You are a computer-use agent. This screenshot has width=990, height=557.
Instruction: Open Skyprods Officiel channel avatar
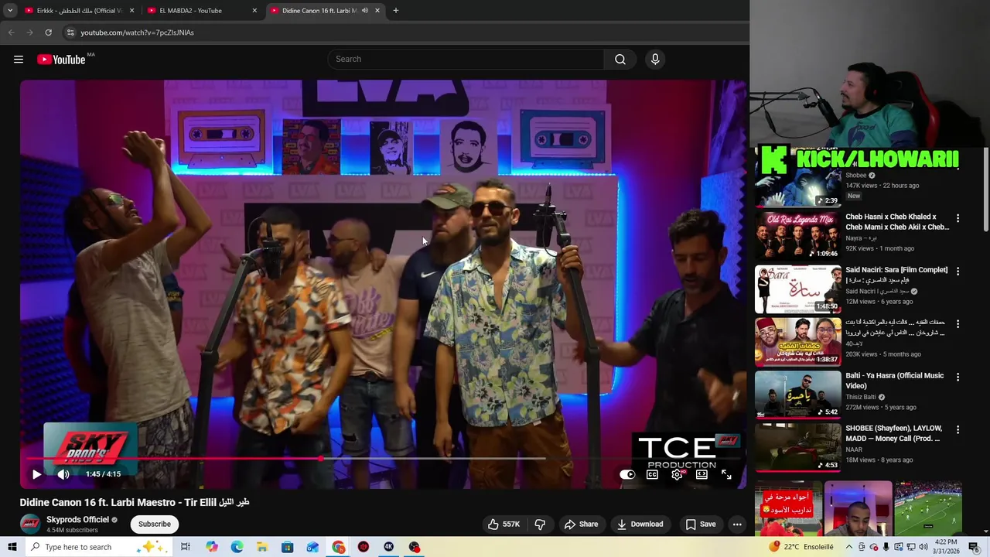coord(30,524)
